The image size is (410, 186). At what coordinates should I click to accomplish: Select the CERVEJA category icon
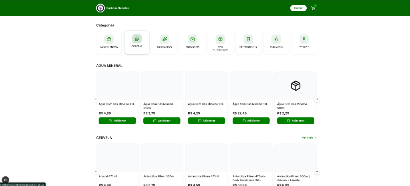pos(137,39)
